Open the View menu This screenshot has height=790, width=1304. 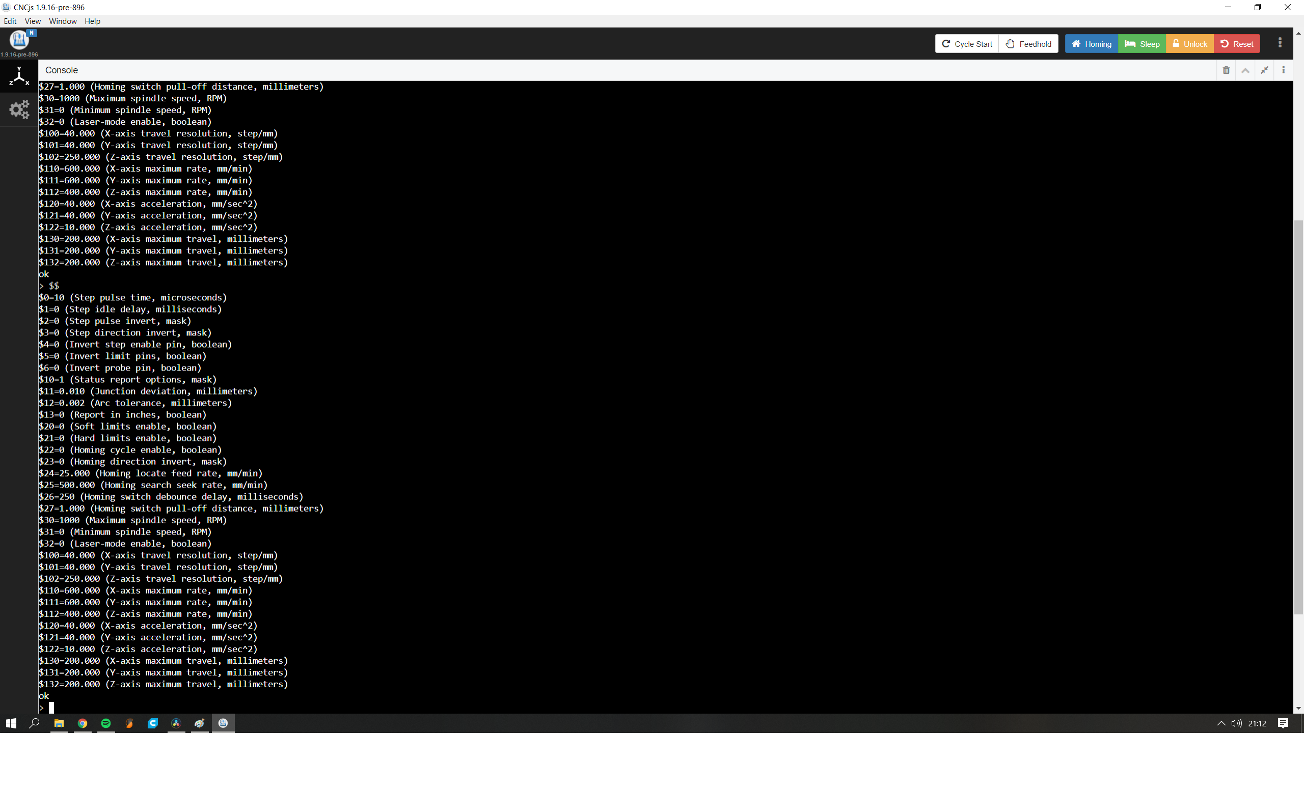[x=32, y=21]
